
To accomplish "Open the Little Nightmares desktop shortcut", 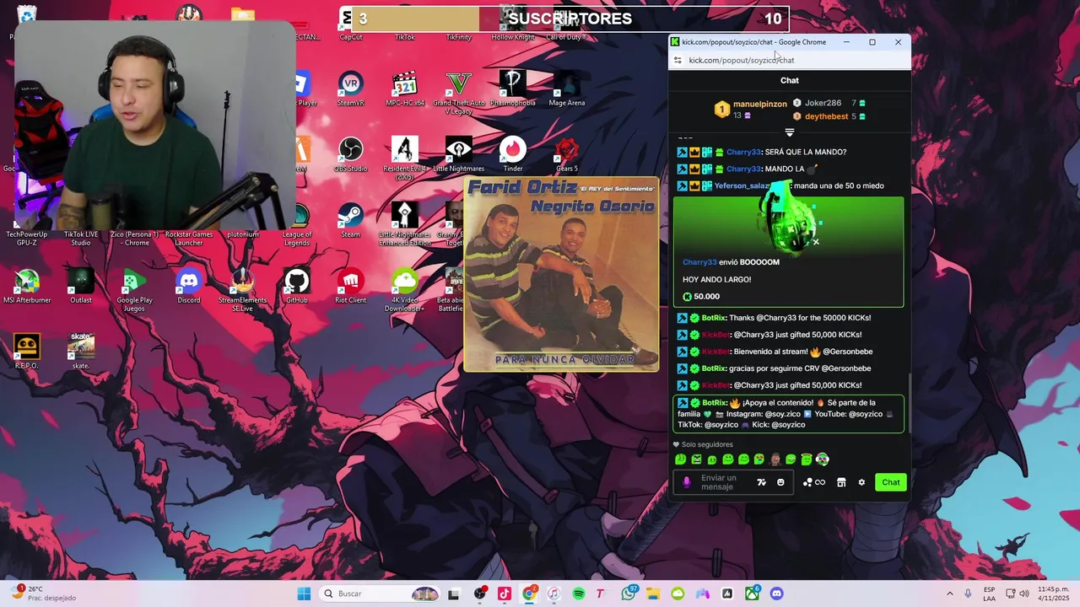I will [458, 155].
